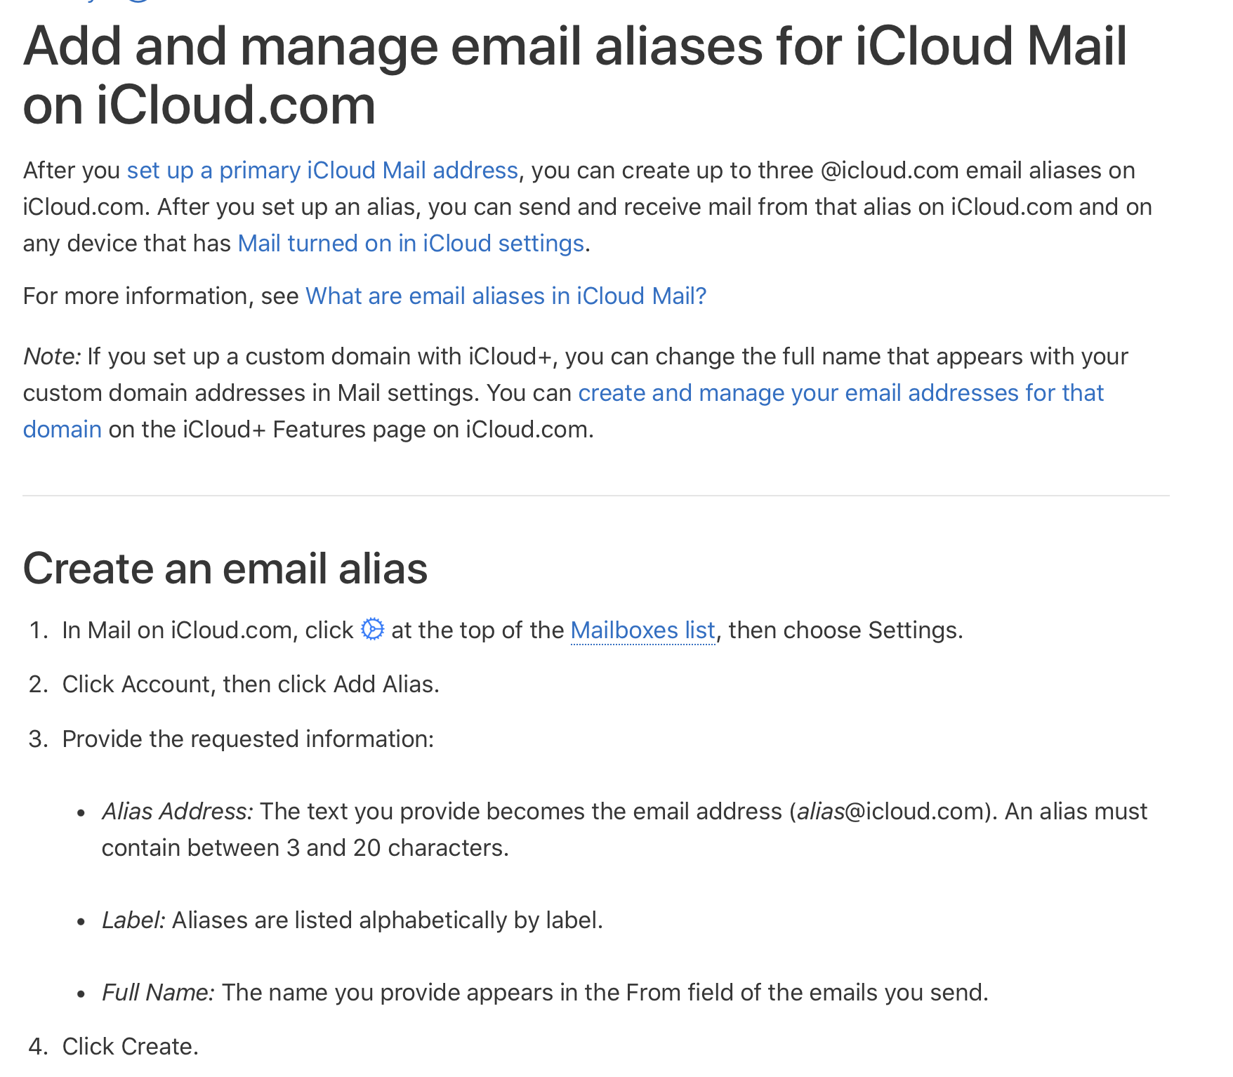Screen dimensions: 1233x1077
Task: Open the "Mailboxes list" glossary link
Action: point(642,630)
